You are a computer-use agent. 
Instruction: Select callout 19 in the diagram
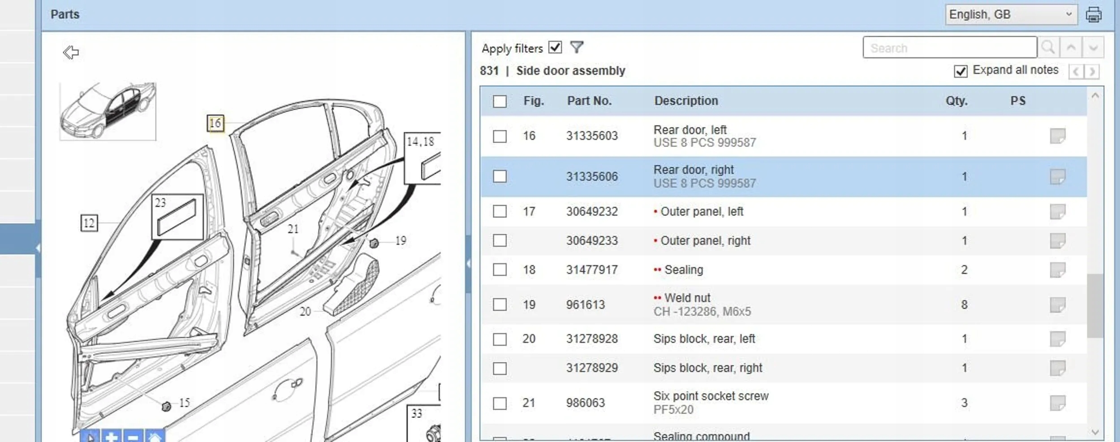(401, 241)
